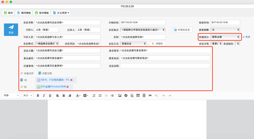The width and height of the screenshot is (254, 139).
Task: Click the 保存 save button
Action: tap(8, 13)
